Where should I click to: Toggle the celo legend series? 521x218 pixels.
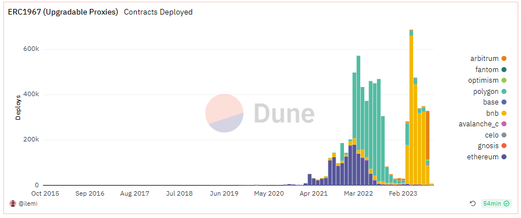pyautogui.click(x=495, y=135)
